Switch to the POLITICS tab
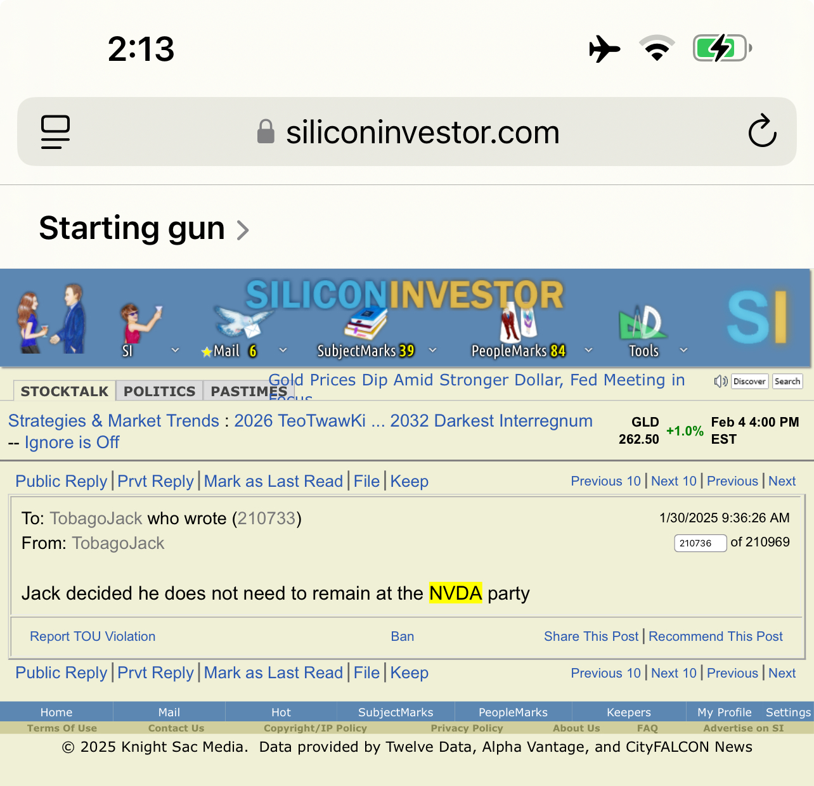This screenshot has height=786, width=814. (x=160, y=391)
